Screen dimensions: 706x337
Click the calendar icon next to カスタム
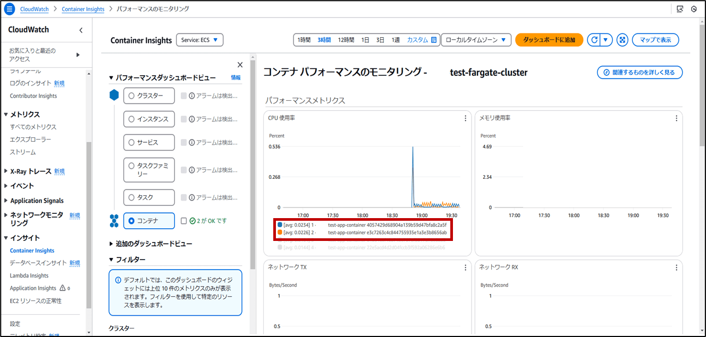click(x=434, y=40)
